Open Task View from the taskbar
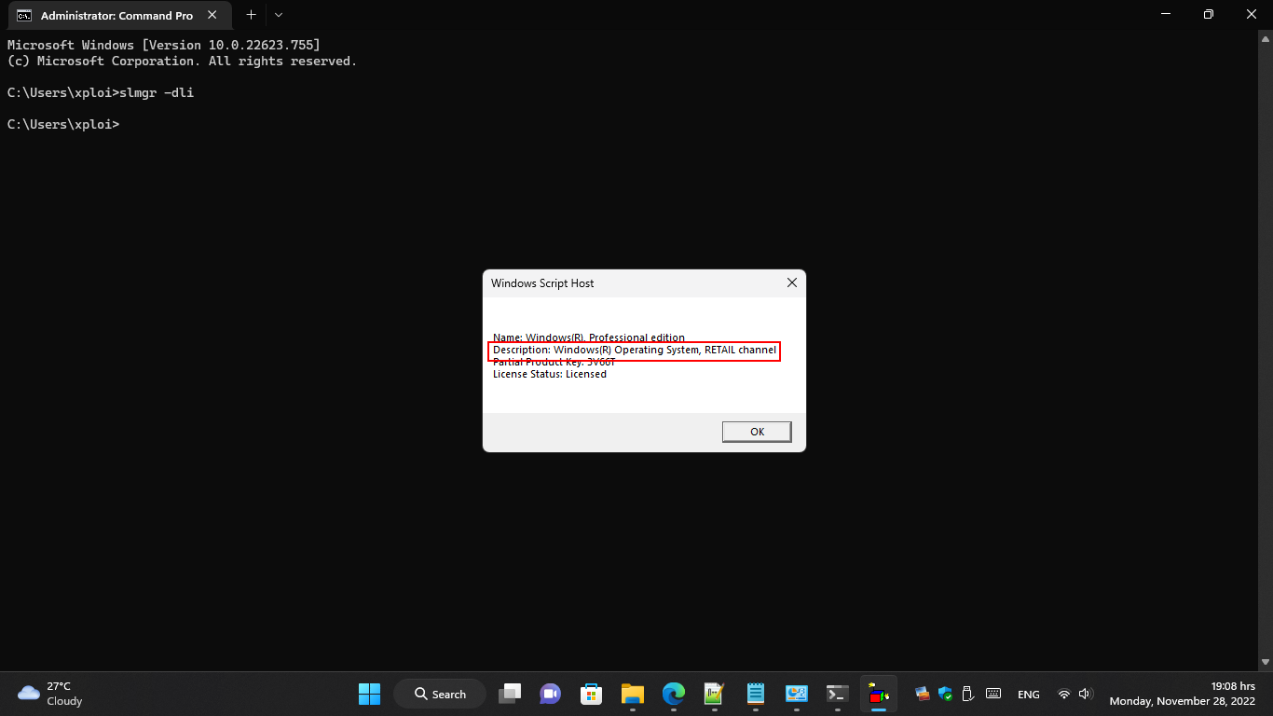Screen dimensions: 1273x716 (x=510, y=694)
